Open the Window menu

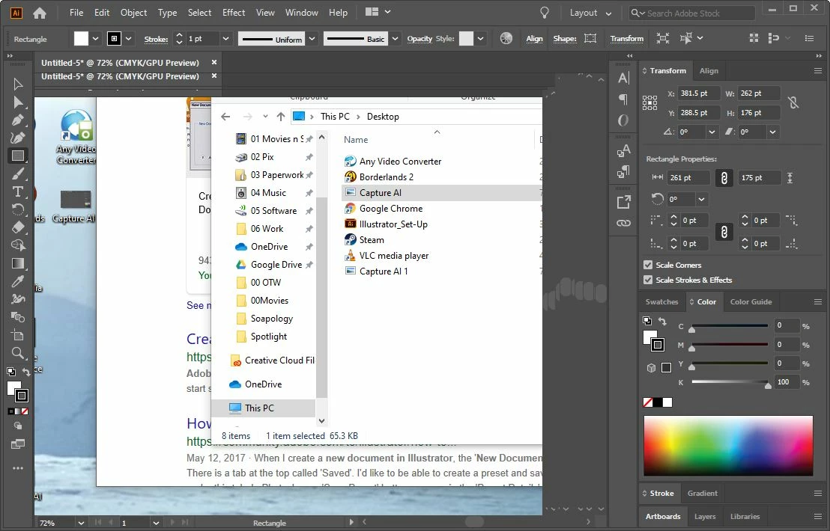(x=301, y=13)
